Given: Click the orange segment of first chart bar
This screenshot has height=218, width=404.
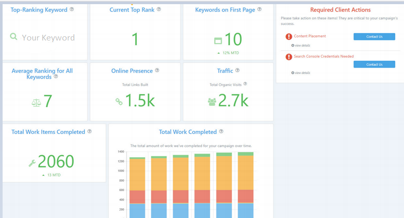Looking at the screenshot, I should 137,174.
